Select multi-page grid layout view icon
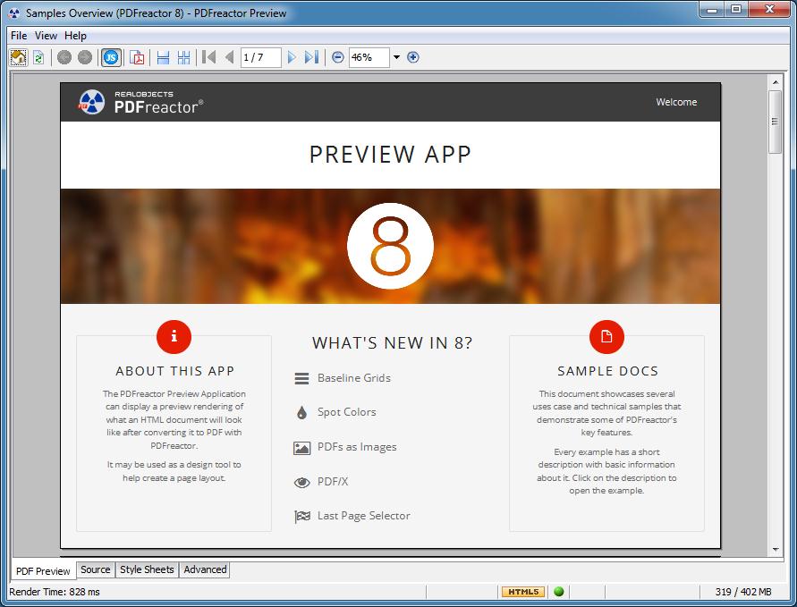 tap(184, 57)
